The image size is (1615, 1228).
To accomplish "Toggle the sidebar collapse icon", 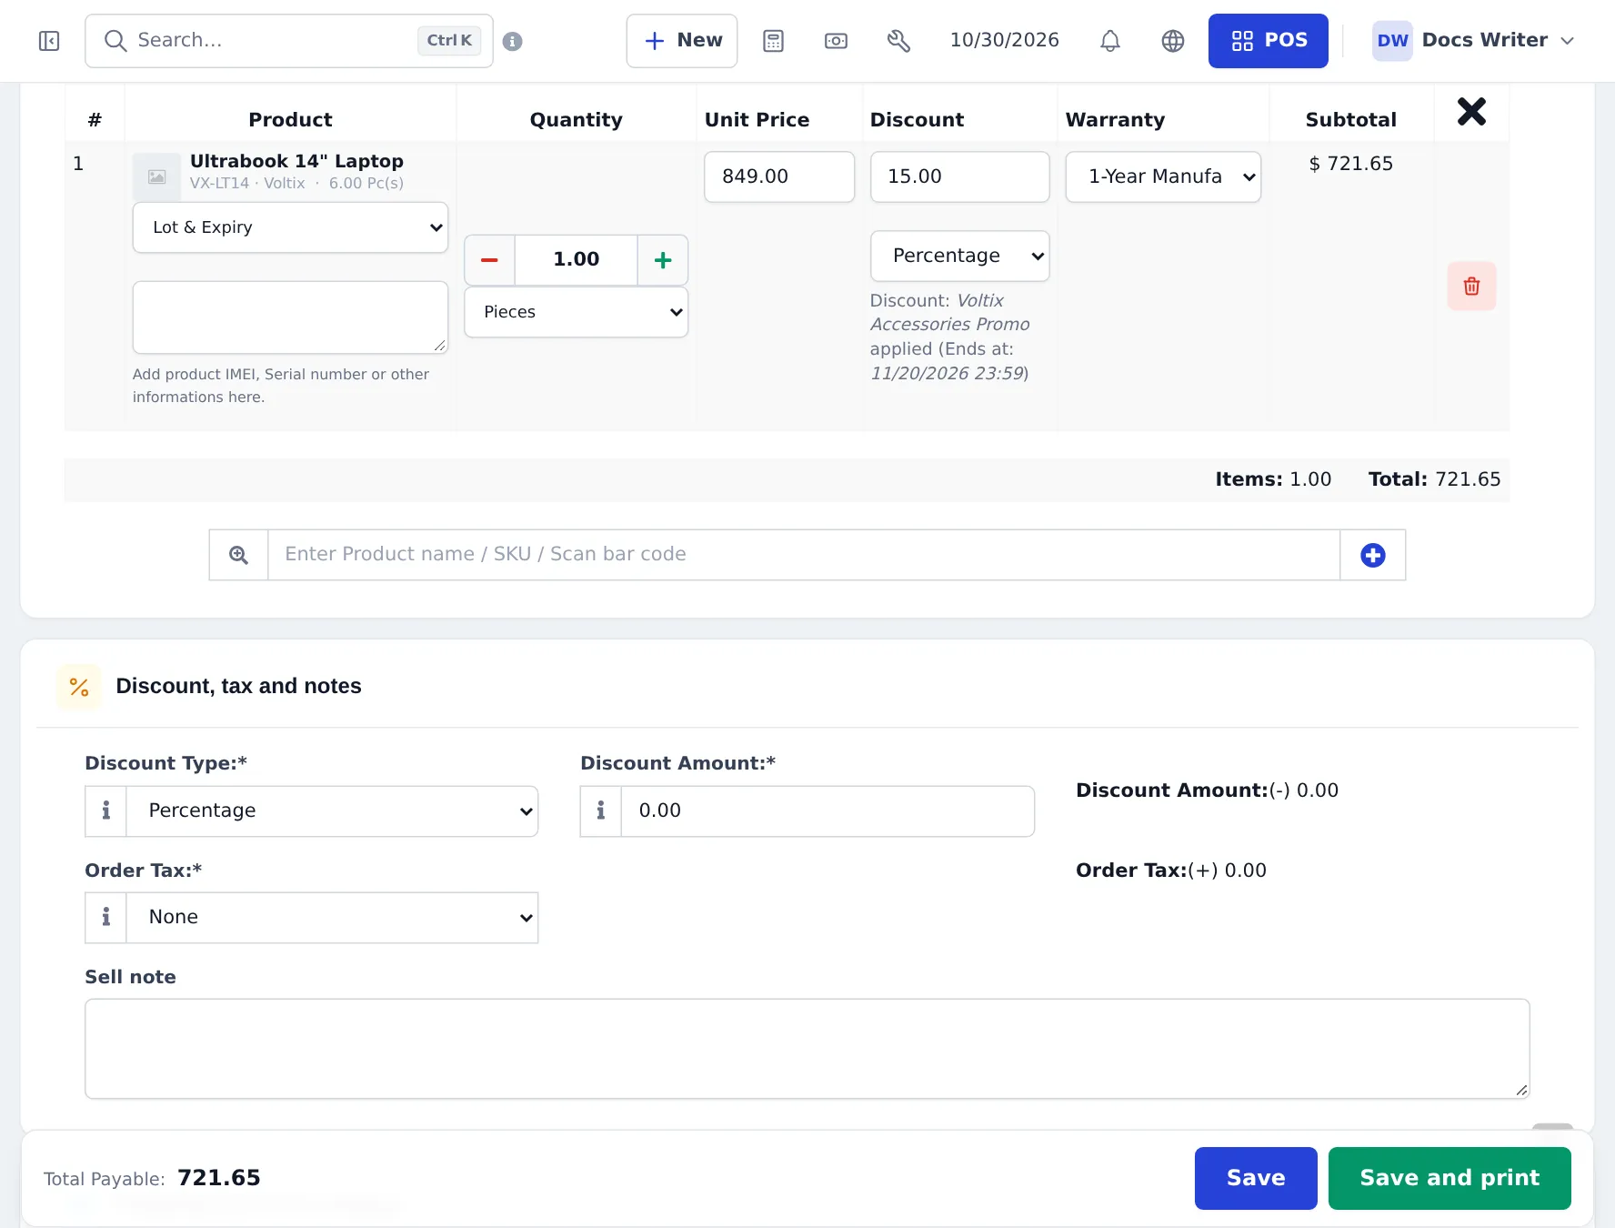I will 49,41.
